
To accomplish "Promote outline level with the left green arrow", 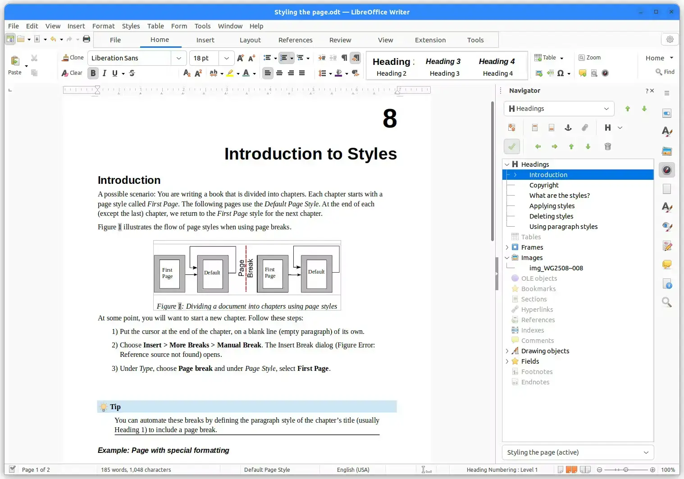I will click(538, 146).
